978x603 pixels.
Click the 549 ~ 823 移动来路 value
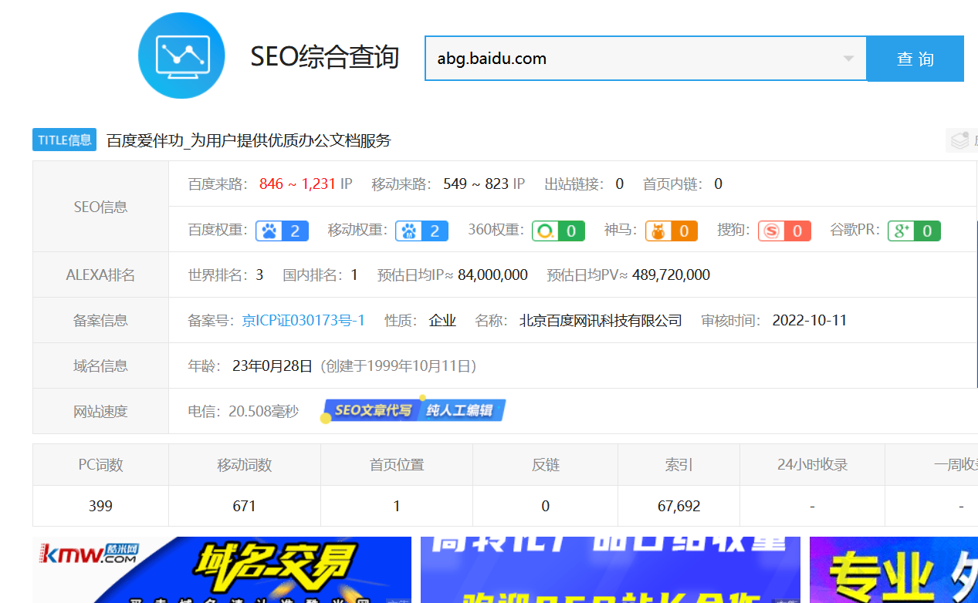[x=475, y=184]
